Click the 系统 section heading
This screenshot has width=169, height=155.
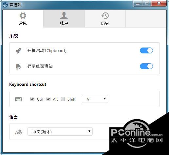coord(14,36)
